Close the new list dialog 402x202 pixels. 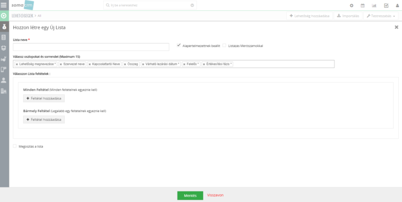coord(396,27)
